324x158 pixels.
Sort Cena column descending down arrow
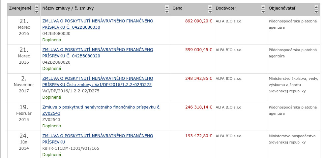point(209,12)
